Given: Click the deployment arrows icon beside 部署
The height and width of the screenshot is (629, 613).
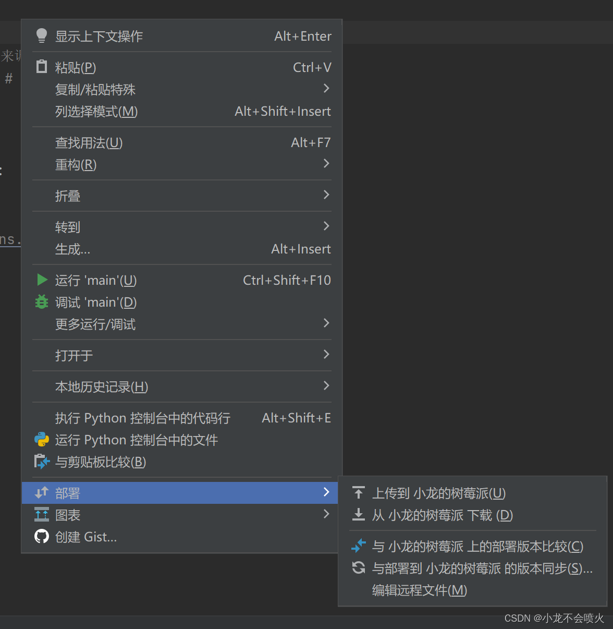Looking at the screenshot, I should (42, 492).
